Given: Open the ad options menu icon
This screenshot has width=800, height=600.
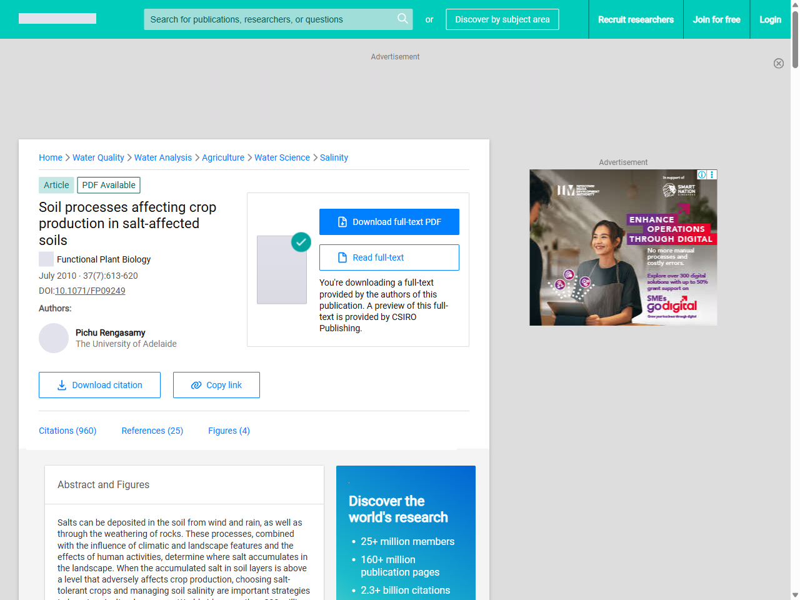Looking at the screenshot, I should pos(712,175).
